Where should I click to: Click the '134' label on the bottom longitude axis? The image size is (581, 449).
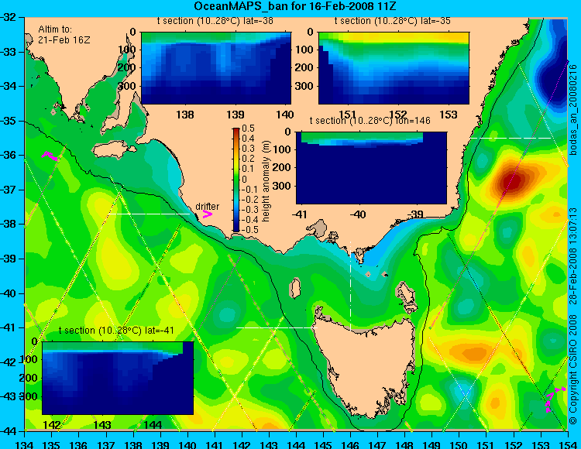pos(25,444)
